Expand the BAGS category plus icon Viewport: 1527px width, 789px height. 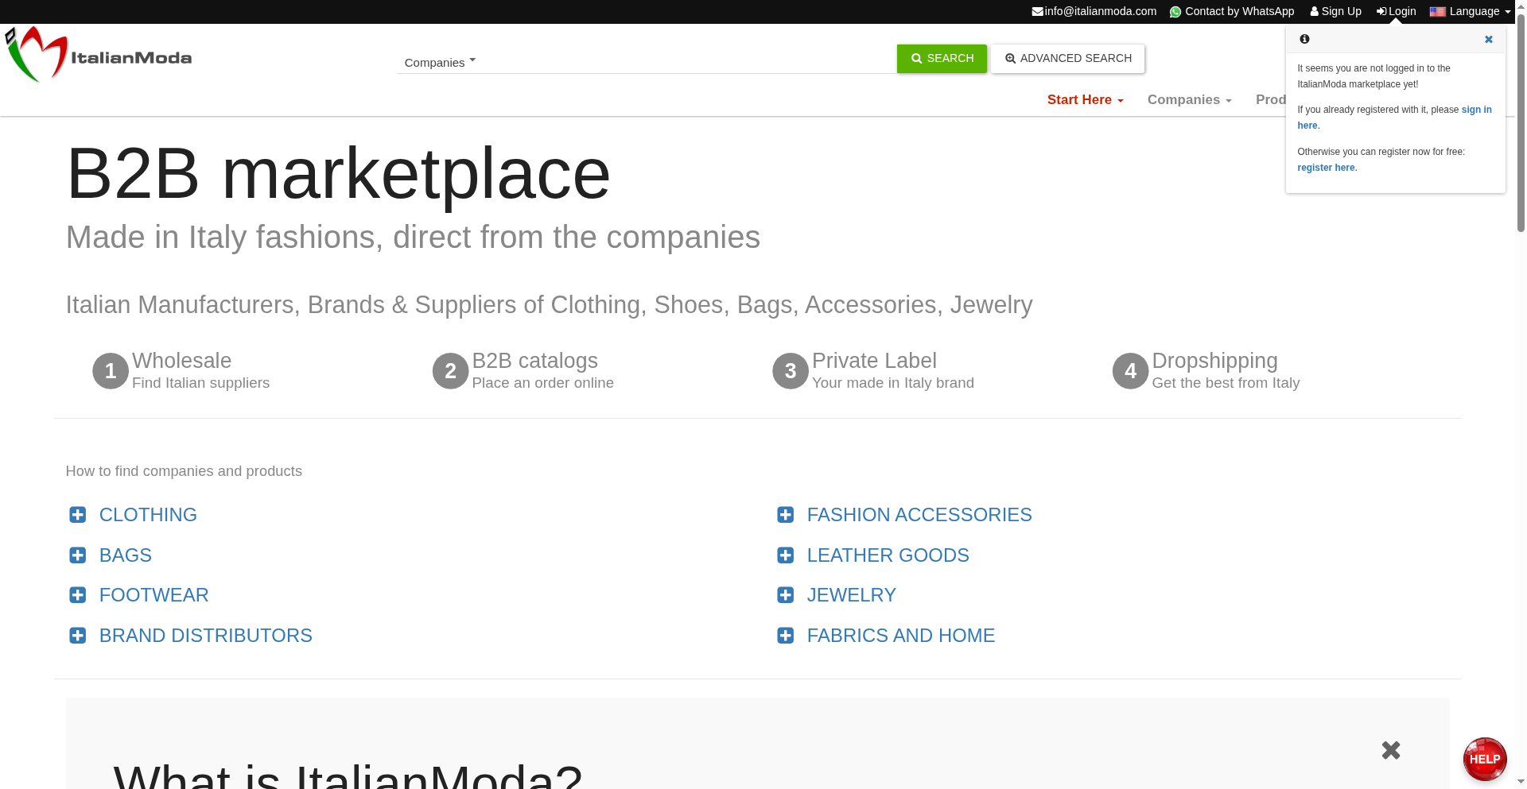click(x=78, y=555)
